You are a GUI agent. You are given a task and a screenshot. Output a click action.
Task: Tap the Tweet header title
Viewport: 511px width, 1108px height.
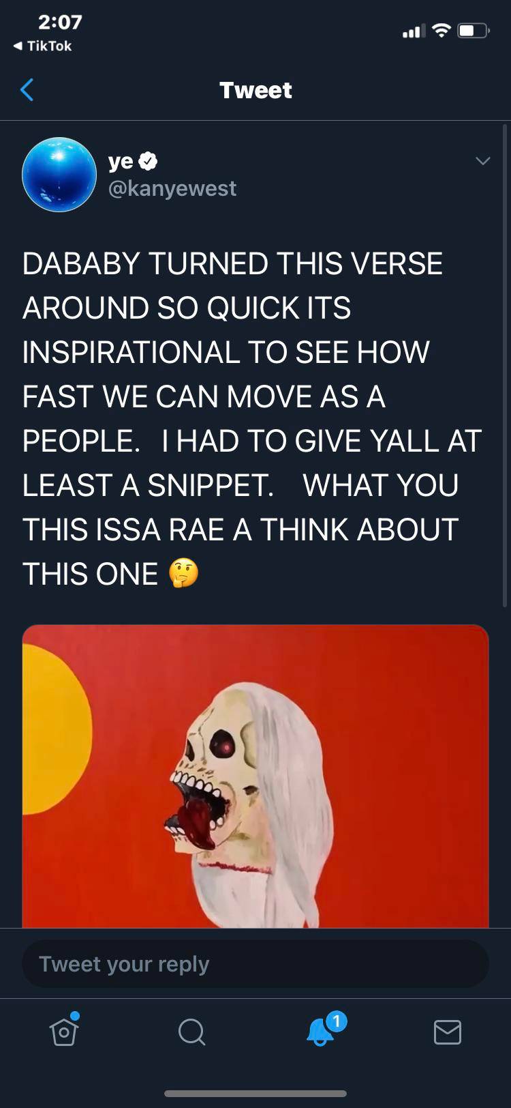coord(255,90)
